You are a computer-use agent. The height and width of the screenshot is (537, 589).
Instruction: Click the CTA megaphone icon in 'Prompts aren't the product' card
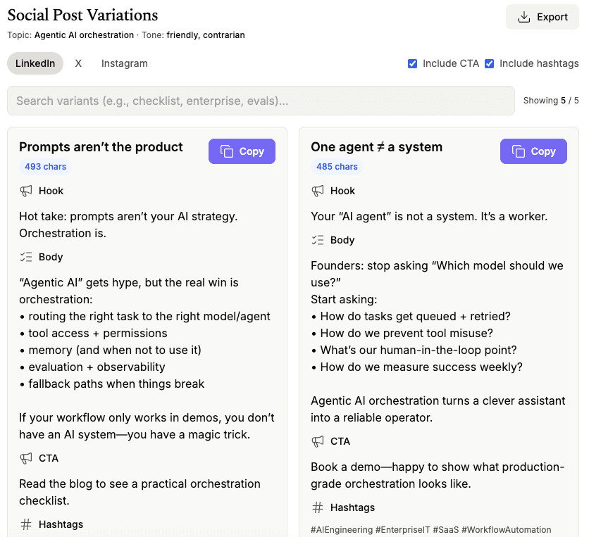pos(26,458)
